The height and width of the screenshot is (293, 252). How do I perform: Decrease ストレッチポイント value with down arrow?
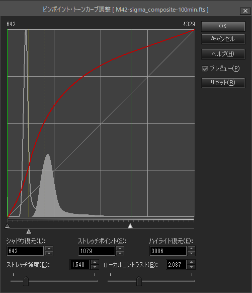pos(120,253)
